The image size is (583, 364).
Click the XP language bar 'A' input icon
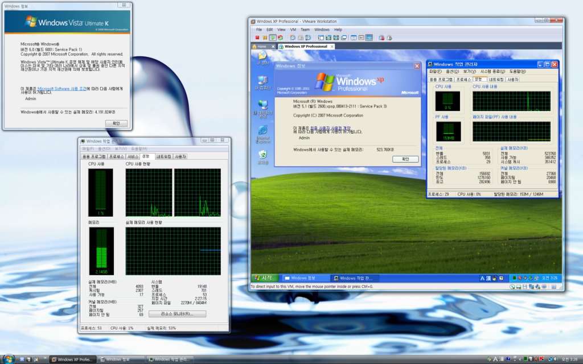tap(482, 278)
